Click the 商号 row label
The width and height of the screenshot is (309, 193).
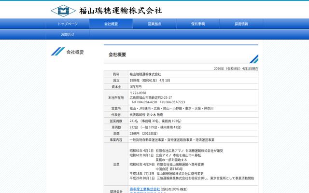tap(116, 74)
